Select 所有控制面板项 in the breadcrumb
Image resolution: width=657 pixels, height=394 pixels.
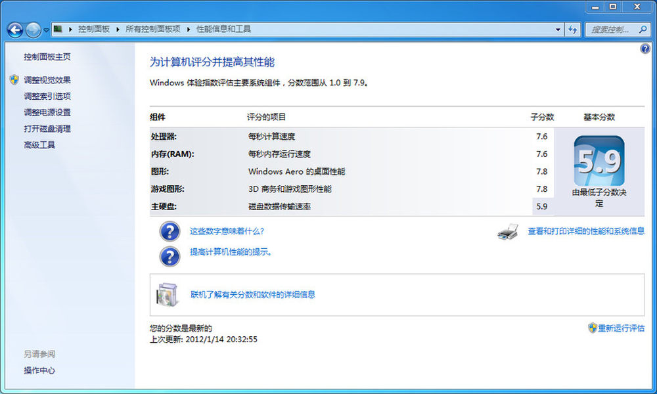[x=152, y=30]
